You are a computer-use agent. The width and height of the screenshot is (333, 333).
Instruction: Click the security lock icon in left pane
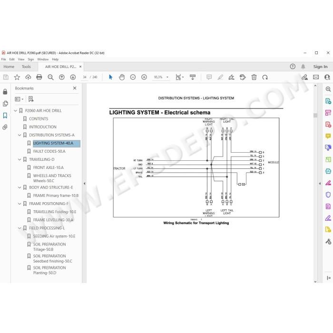click(x=5, y=91)
